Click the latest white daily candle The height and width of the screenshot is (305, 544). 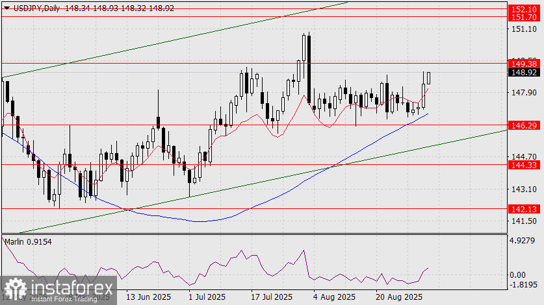coord(429,78)
